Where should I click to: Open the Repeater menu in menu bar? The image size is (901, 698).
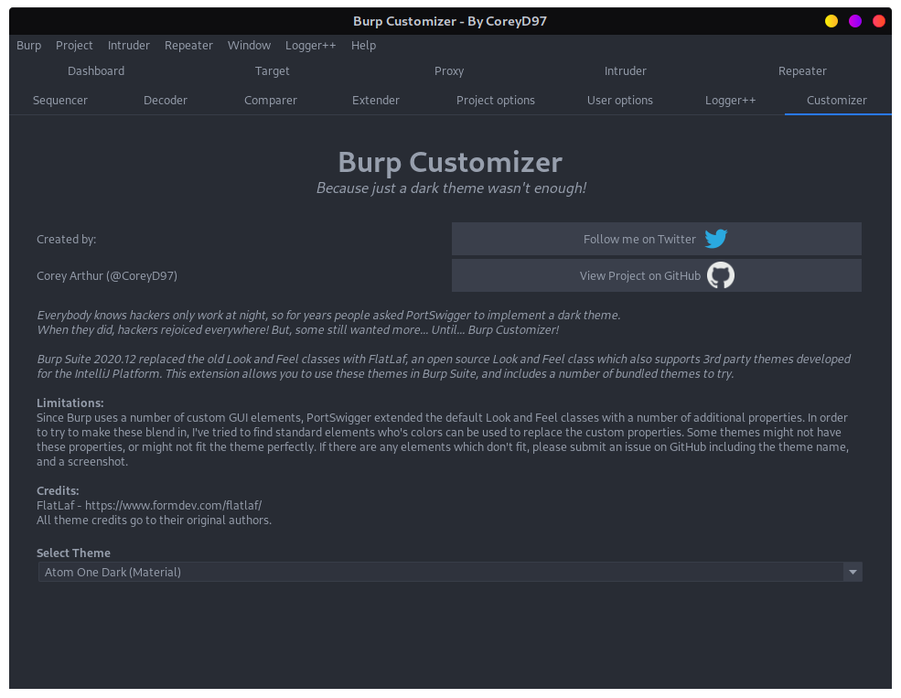[188, 46]
